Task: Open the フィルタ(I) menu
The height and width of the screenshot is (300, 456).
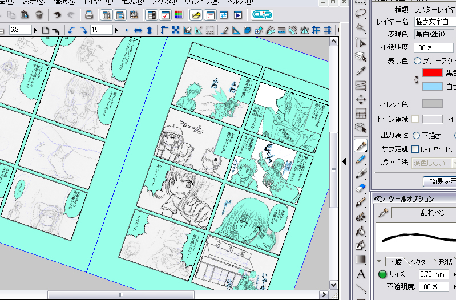Action: point(164,2)
